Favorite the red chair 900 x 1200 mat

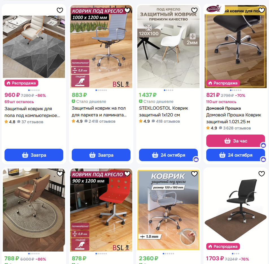coord(127,174)
